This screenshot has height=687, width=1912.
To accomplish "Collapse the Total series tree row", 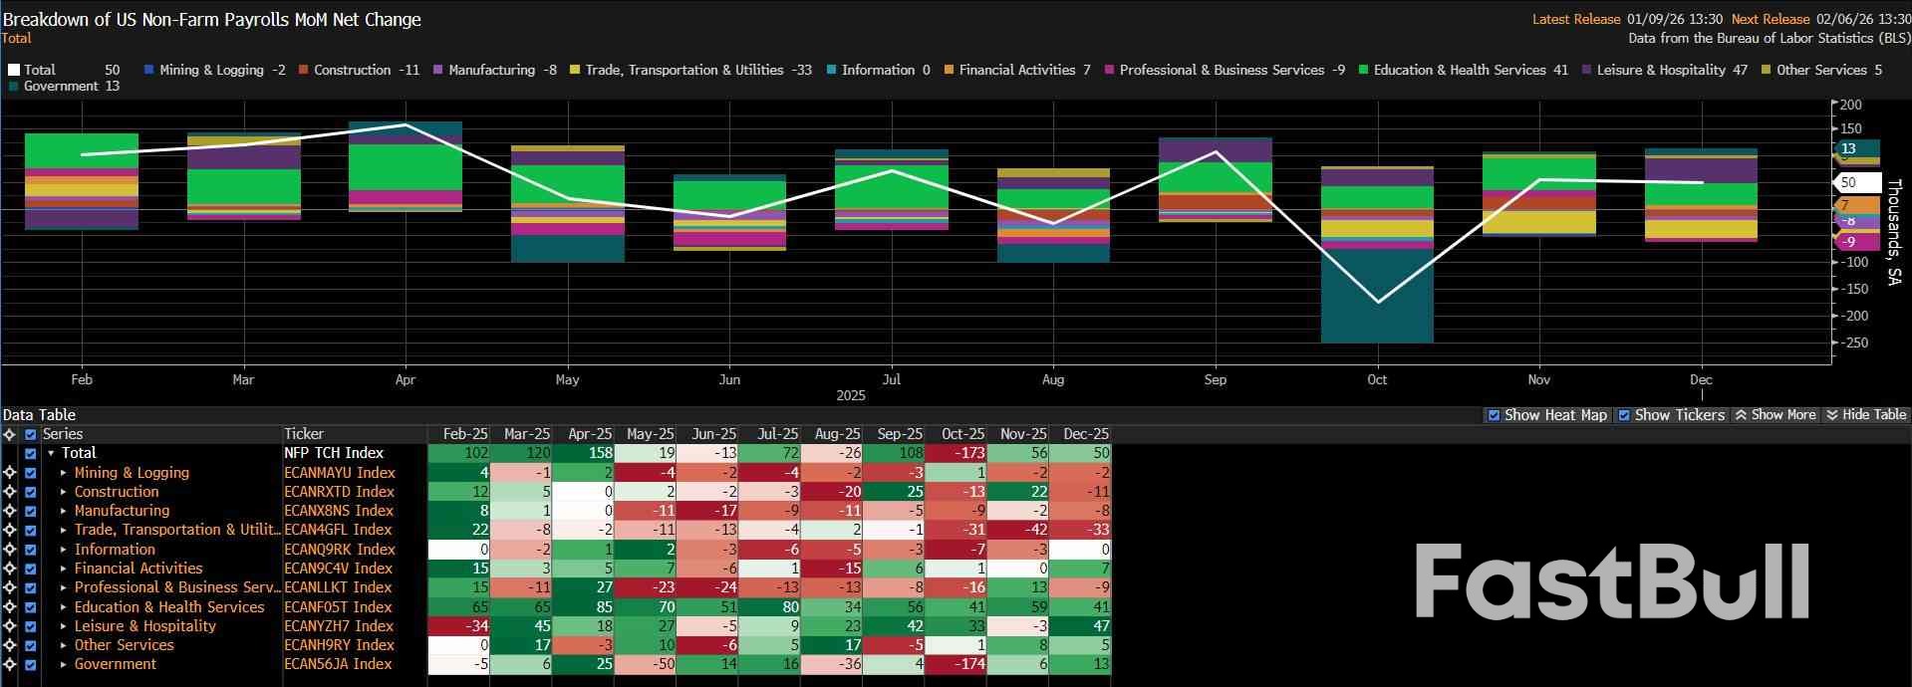I will coord(51,453).
